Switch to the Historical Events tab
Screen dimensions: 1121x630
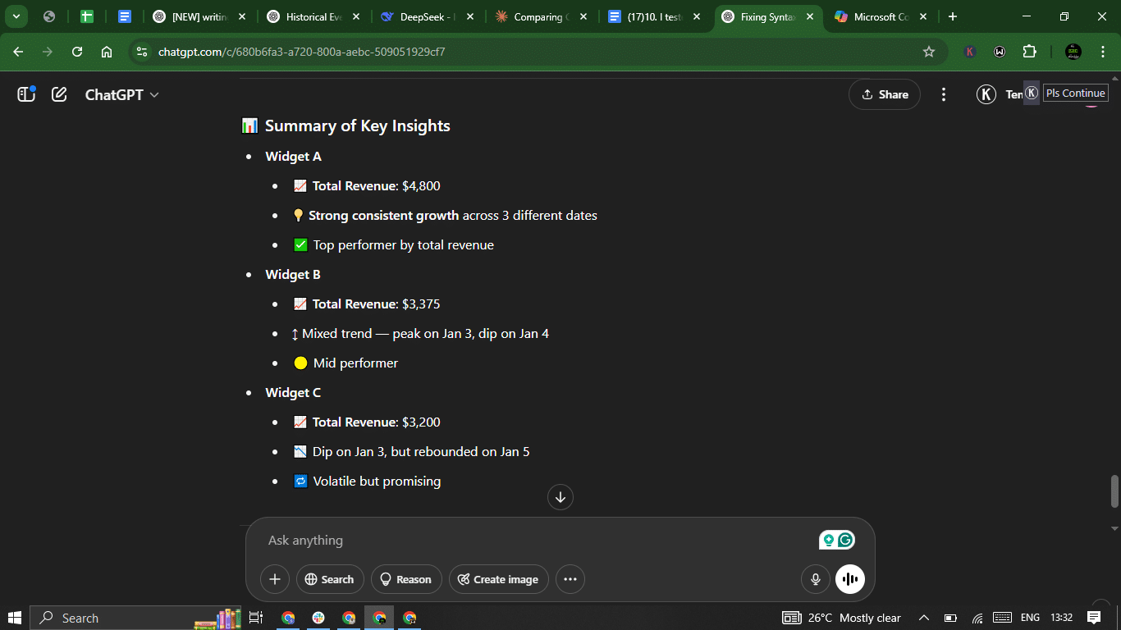point(313,16)
